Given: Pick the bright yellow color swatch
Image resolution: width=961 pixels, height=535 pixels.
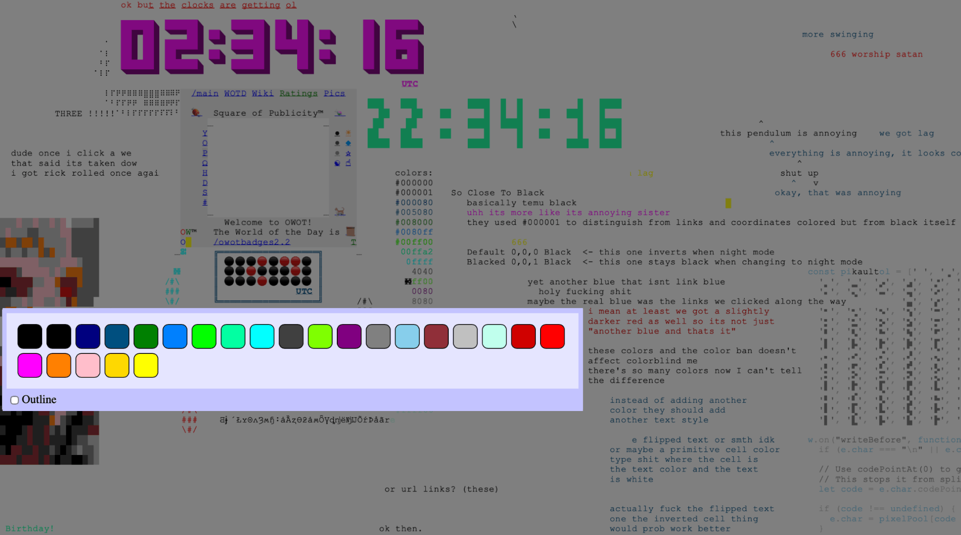Looking at the screenshot, I should pyautogui.click(x=146, y=366).
